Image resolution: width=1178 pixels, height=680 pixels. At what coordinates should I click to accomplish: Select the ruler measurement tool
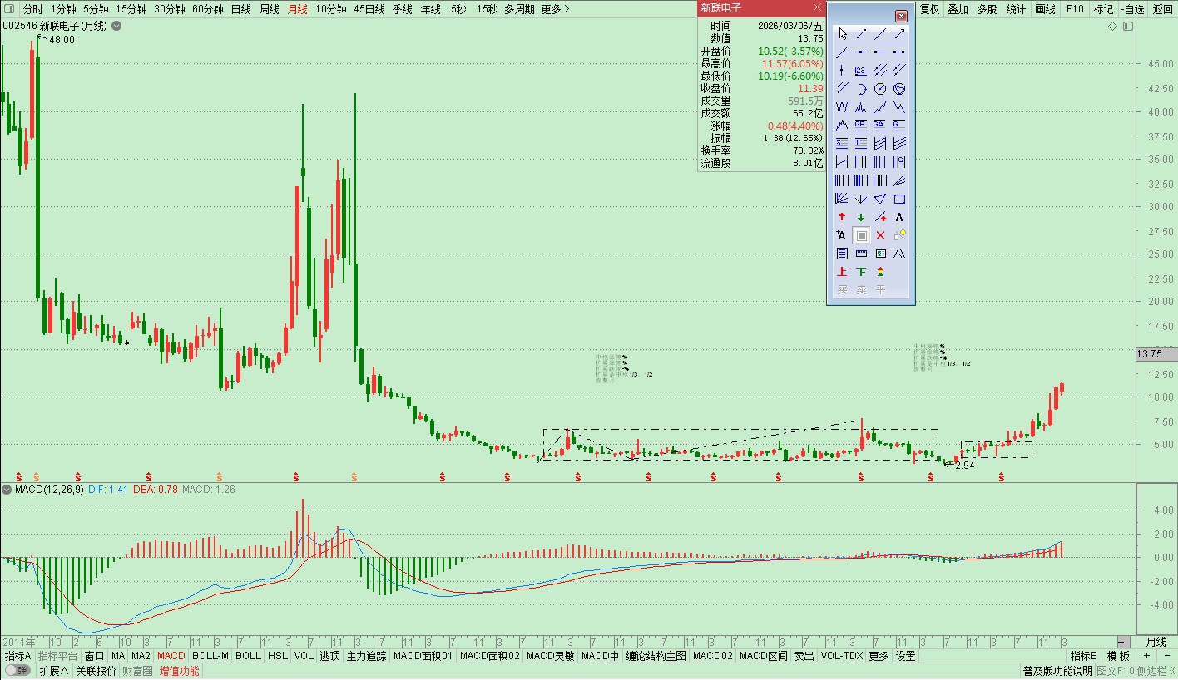(x=861, y=254)
